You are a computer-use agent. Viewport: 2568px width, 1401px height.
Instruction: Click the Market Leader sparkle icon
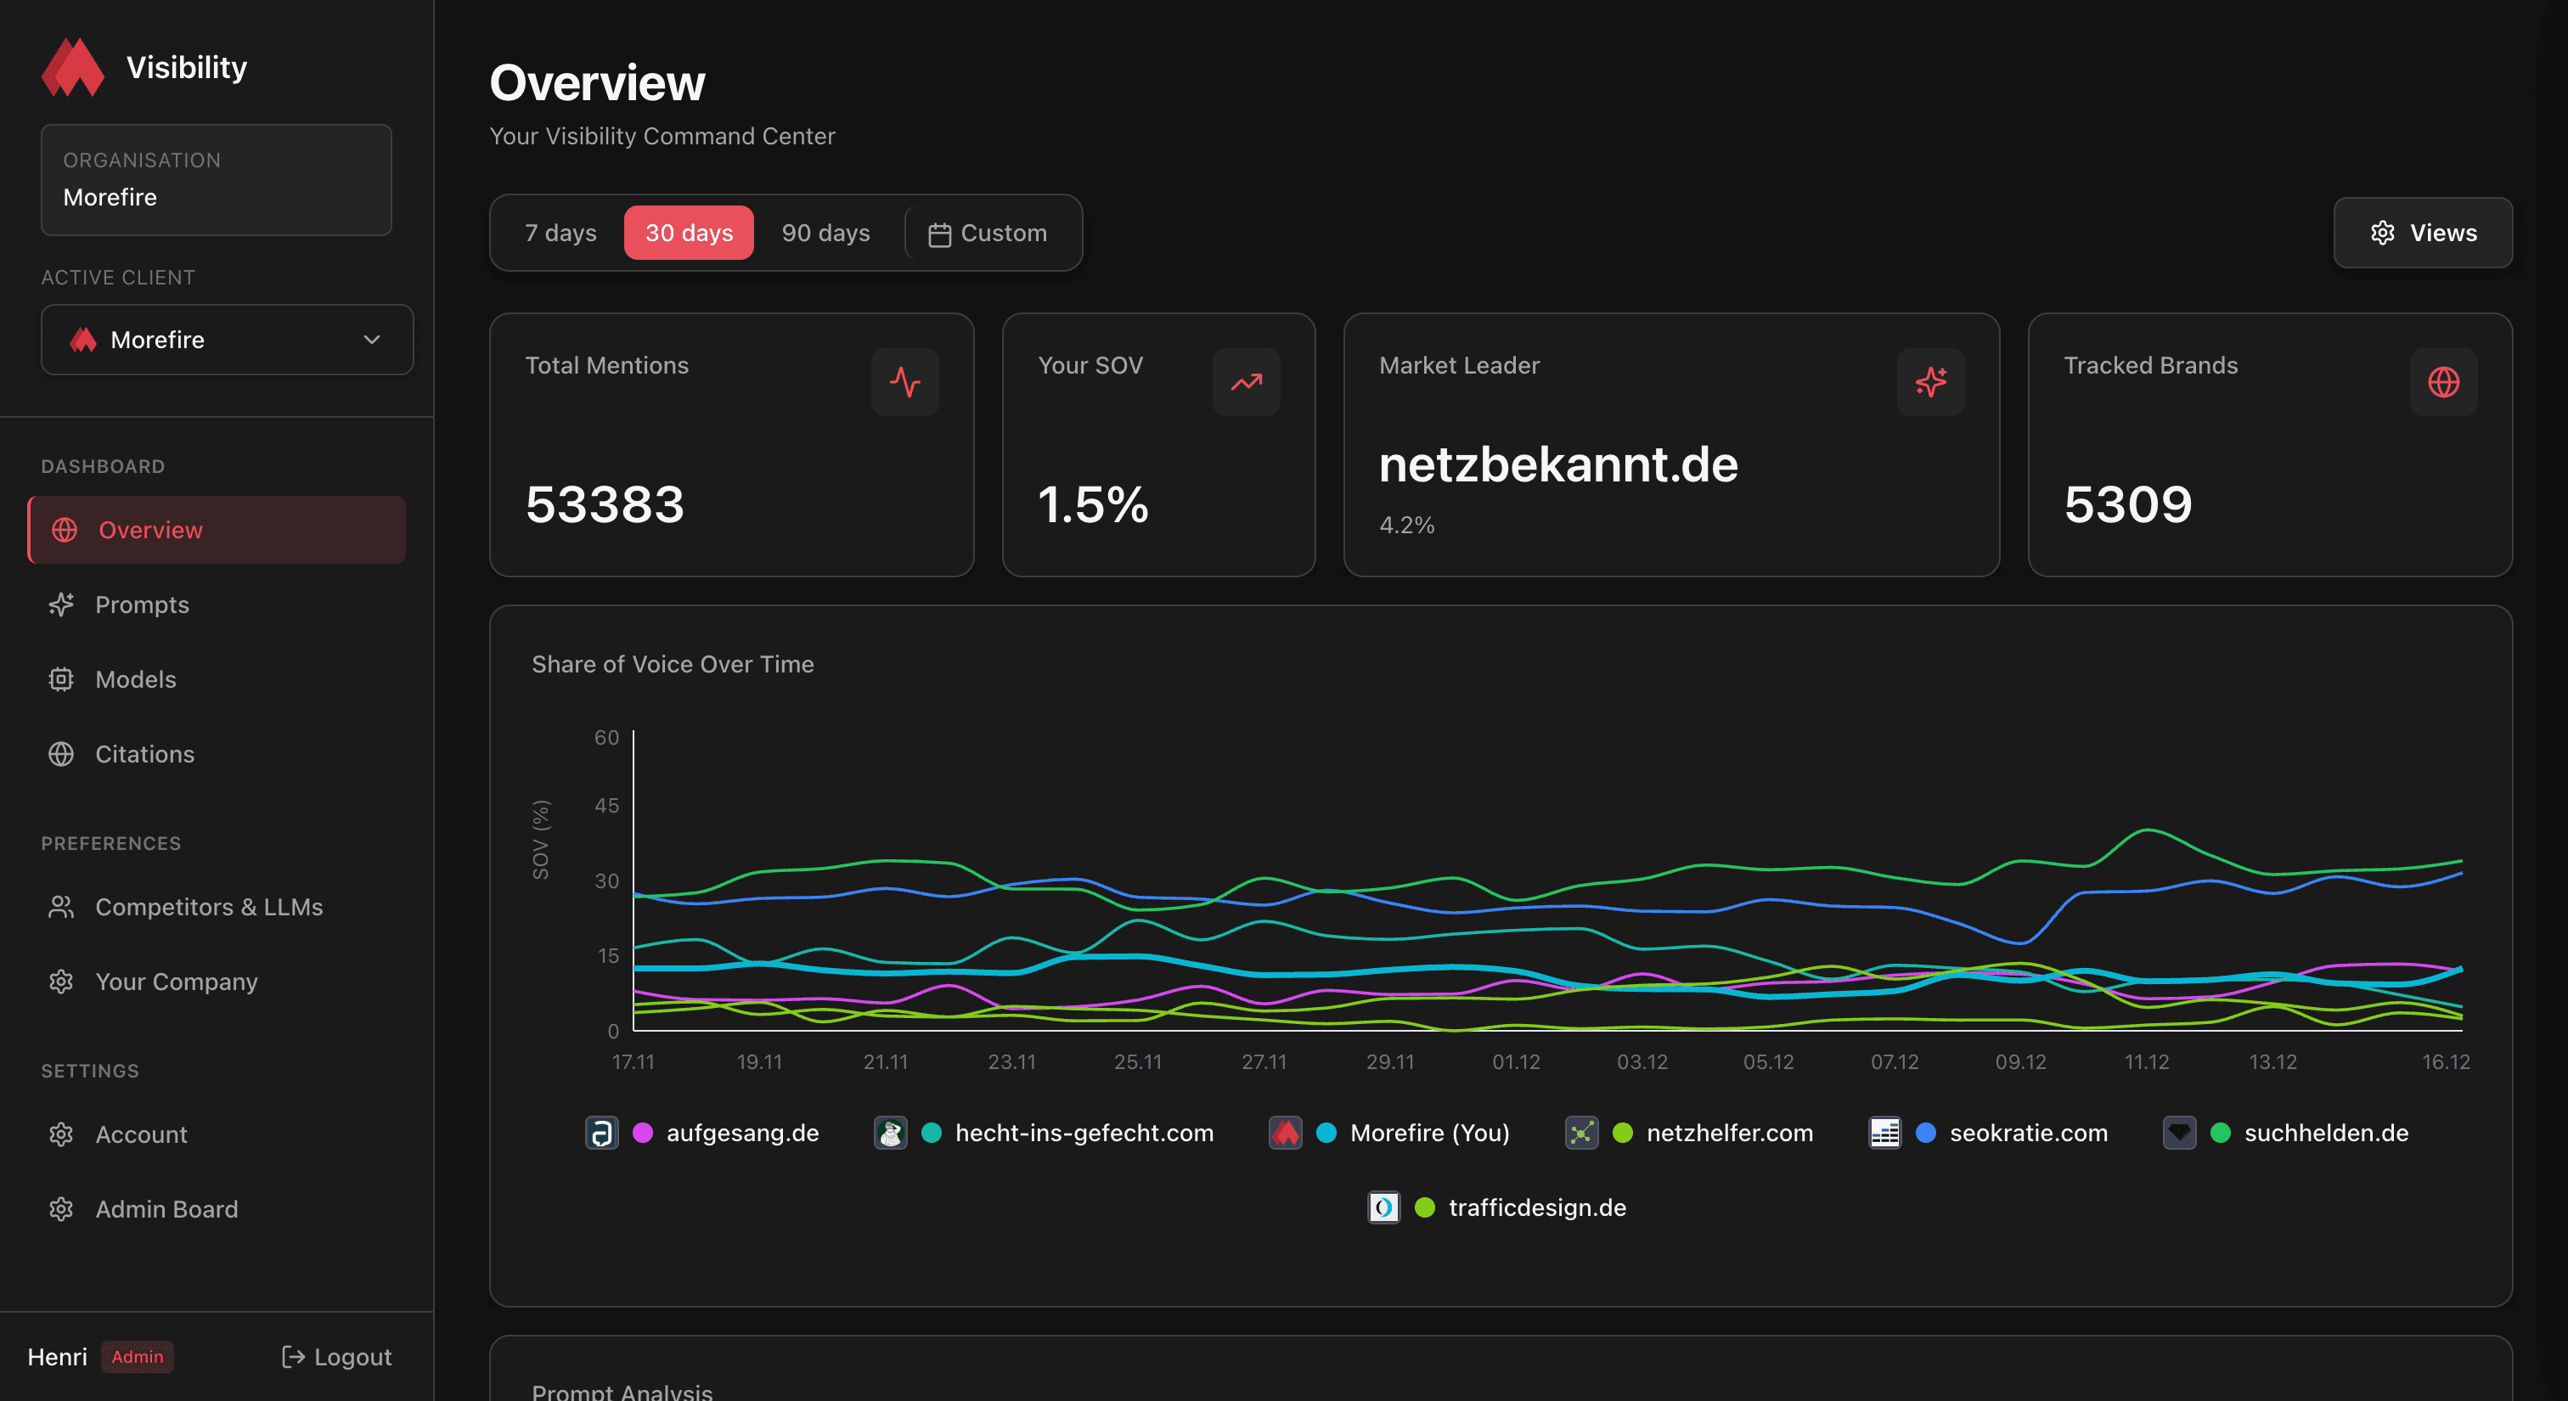pos(1931,381)
